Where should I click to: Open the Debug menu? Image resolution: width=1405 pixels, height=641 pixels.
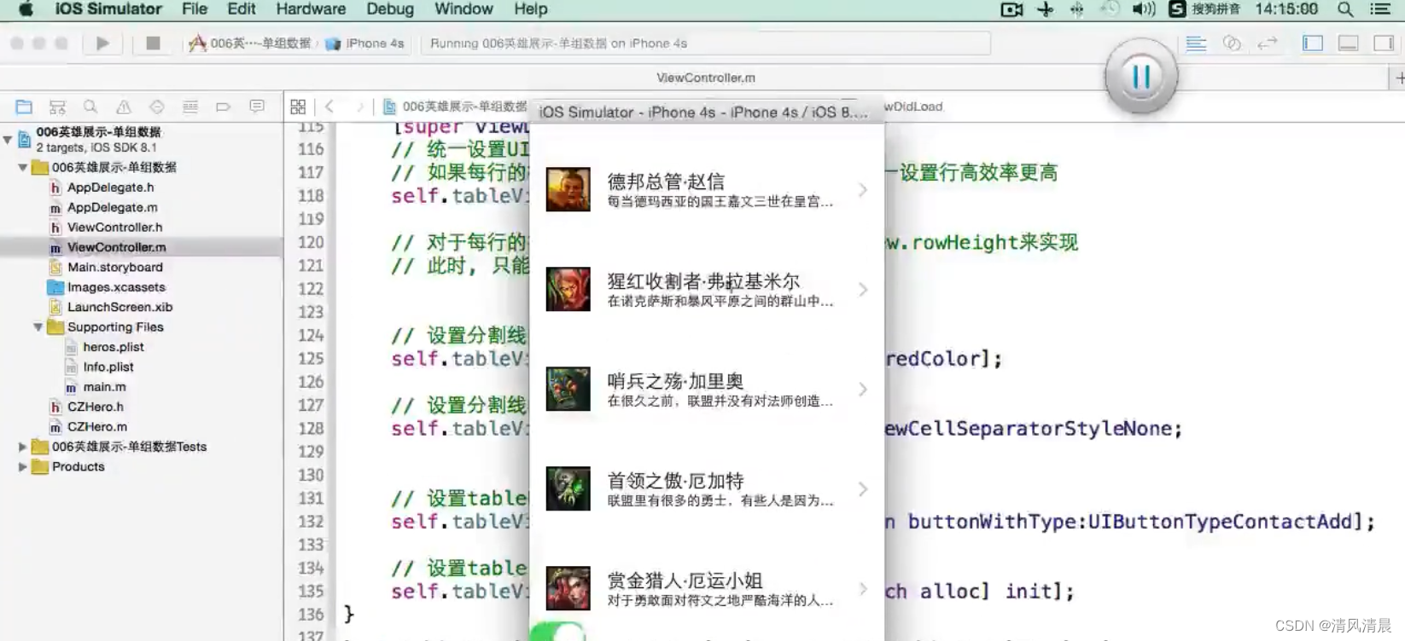tap(390, 9)
